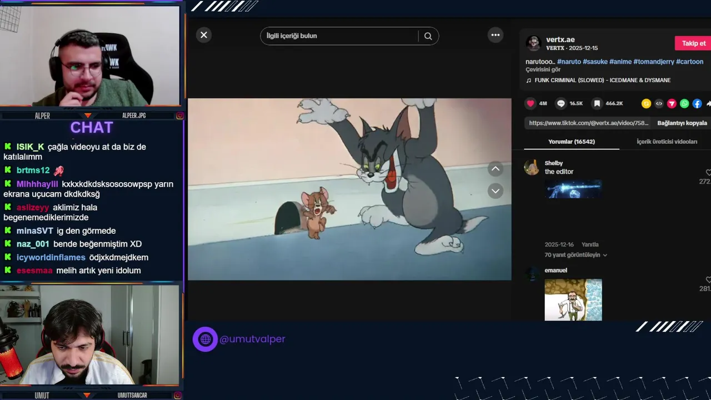
Task: Click esesmaa username in chat
Action: 34,271
